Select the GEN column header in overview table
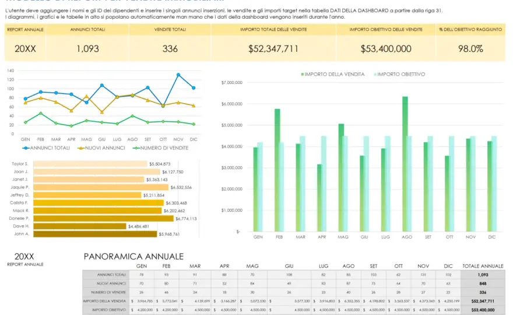 [141, 266]
